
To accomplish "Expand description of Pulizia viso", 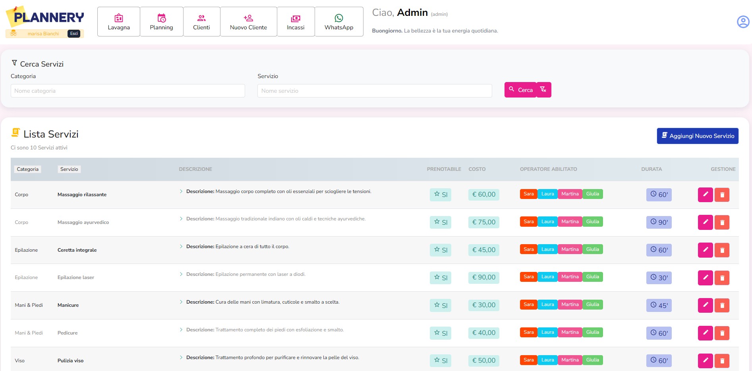I will click(x=181, y=358).
